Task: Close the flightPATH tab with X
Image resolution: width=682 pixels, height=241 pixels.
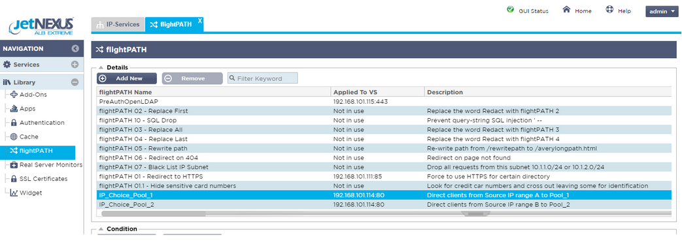Action: point(199,21)
